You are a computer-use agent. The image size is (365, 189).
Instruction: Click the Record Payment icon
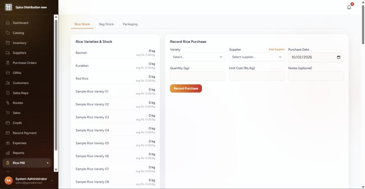coord(8,133)
